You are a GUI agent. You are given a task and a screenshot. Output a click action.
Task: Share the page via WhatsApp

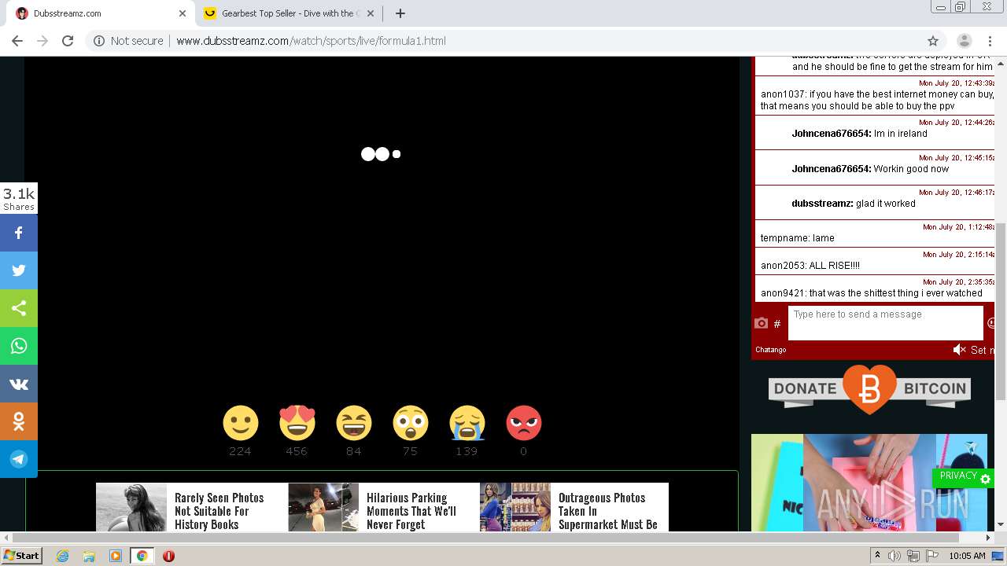[19, 346]
